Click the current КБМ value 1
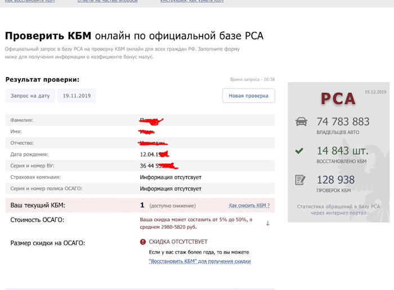Image resolution: width=394 pixels, height=290 pixels. pos(143,206)
